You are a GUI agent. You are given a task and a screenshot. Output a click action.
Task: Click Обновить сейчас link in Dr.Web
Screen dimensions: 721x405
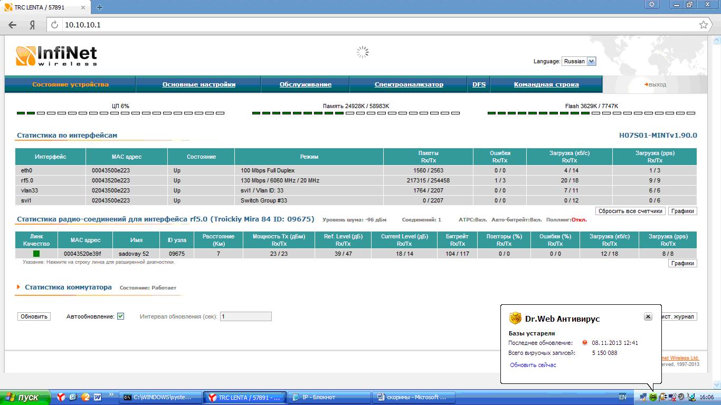tap(533, 365)
